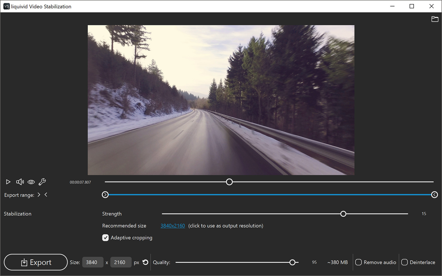Open a video file with the folder icon
Image resolution: width=442 pixels, height=276 pixels.
pyautogui.click(x=435, y=19)
